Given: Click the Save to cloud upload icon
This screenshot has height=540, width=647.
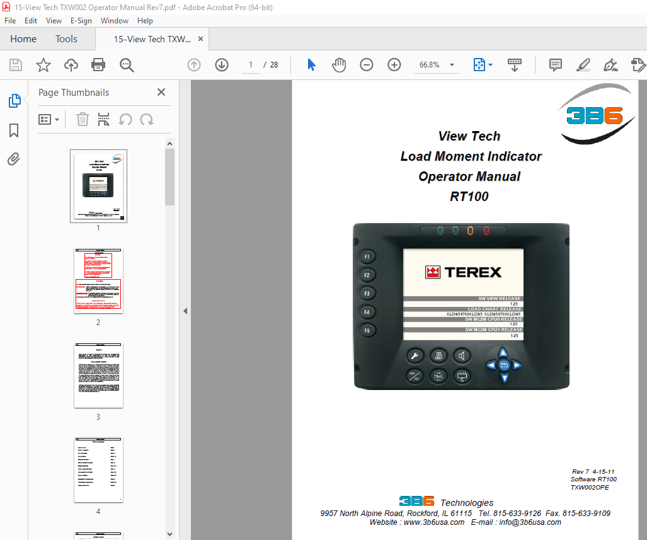Looking at the screenshot, I should pyautogui.click(x=71, y=64).
